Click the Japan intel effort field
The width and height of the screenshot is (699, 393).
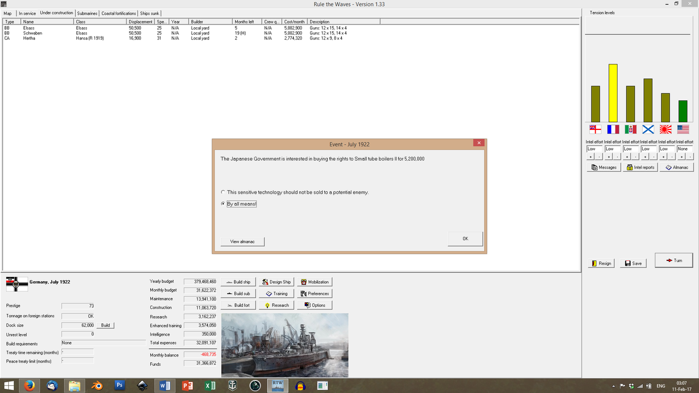coord(667,148)
